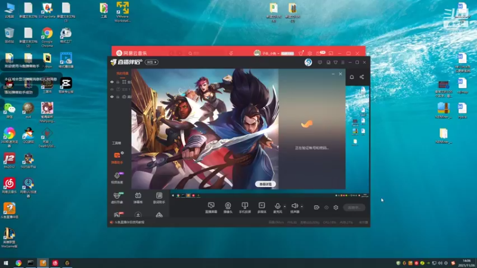This screenshot has width=477, height=268.
Task: Open the hamburger menu in broadcaster title bar
Action: coord(343,63)
